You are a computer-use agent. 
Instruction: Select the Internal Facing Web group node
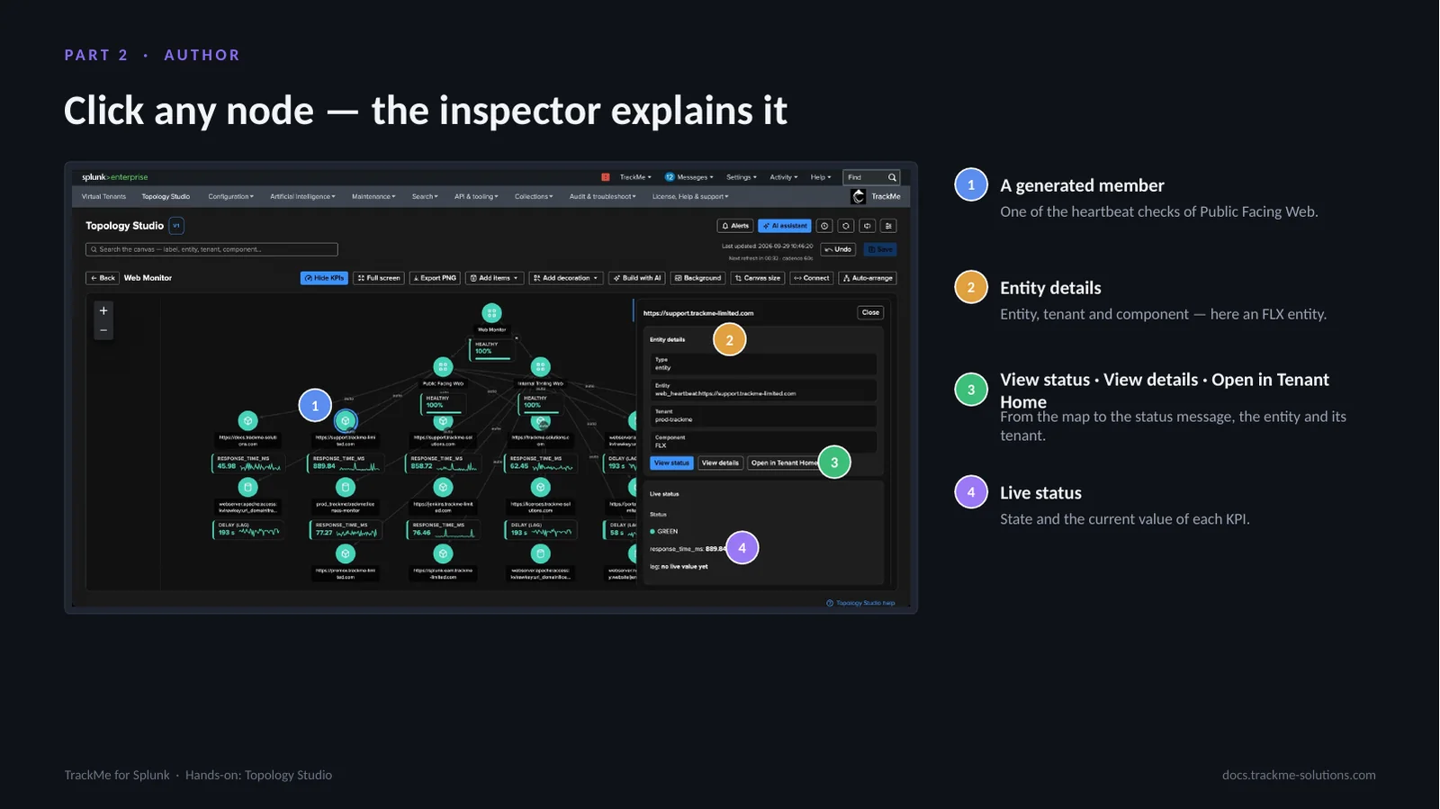[x=540, y=366]
